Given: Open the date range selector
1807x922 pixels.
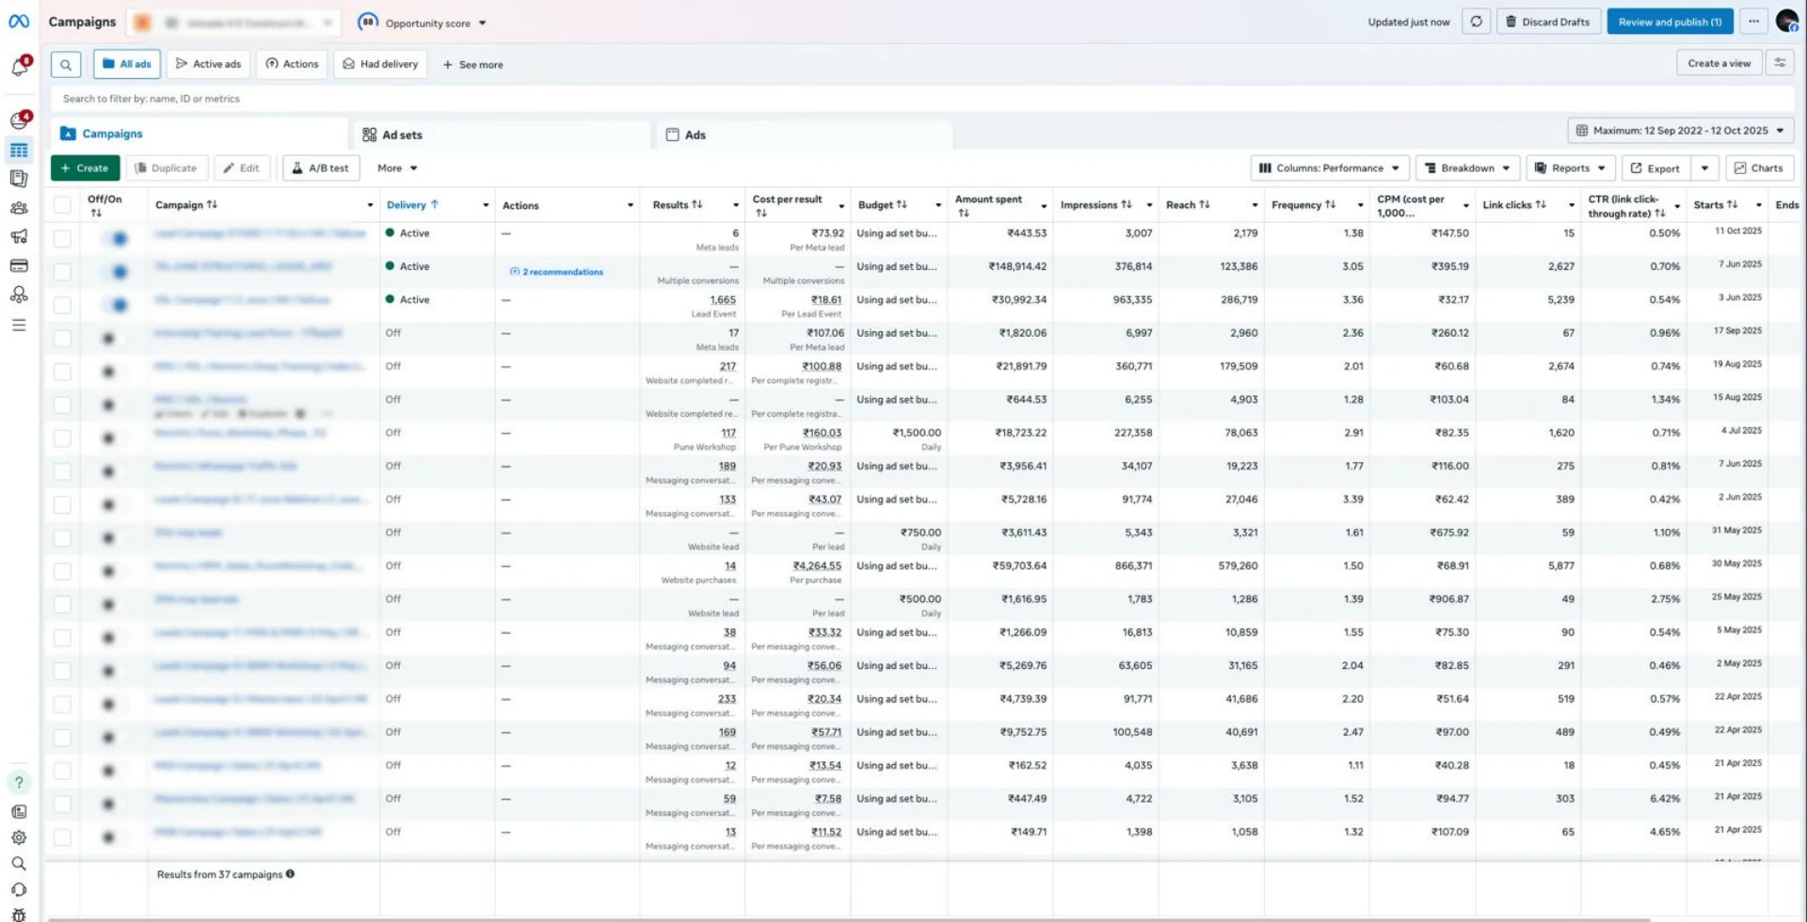Looking at the screenshot, I should point(1680,131).
